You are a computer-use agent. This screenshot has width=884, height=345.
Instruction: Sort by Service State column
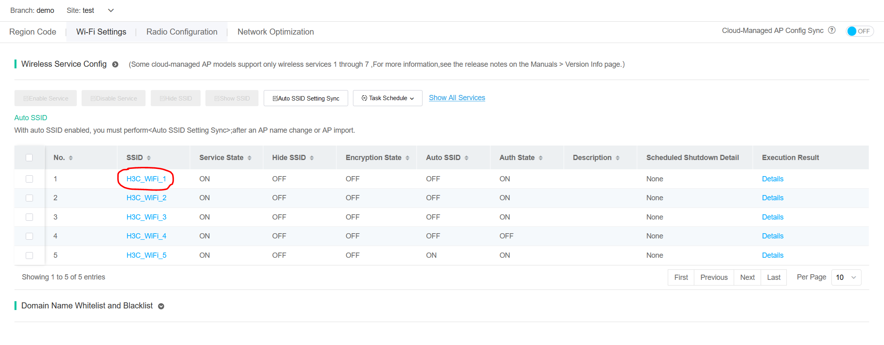(249, 158)
